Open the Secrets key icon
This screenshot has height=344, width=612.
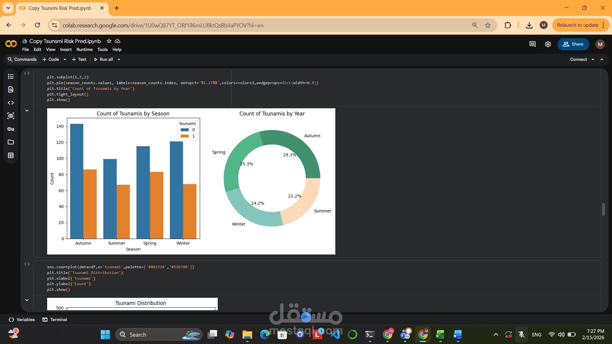coord(11,129)
